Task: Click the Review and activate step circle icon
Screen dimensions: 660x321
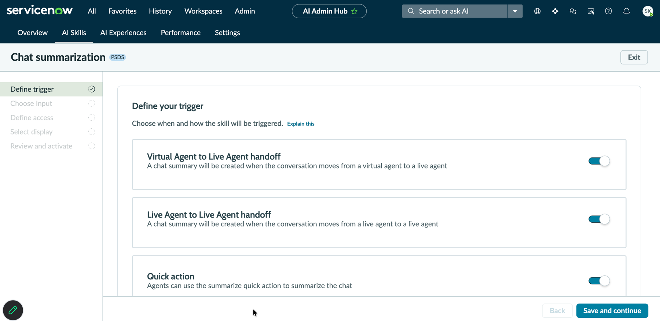Action: coord(92,146)
